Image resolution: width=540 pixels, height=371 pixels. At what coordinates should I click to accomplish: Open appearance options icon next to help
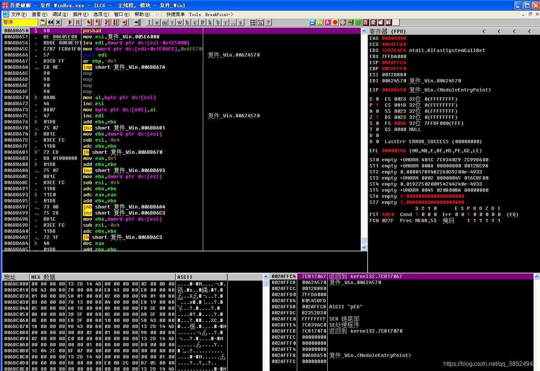click(x=260, y=22)
